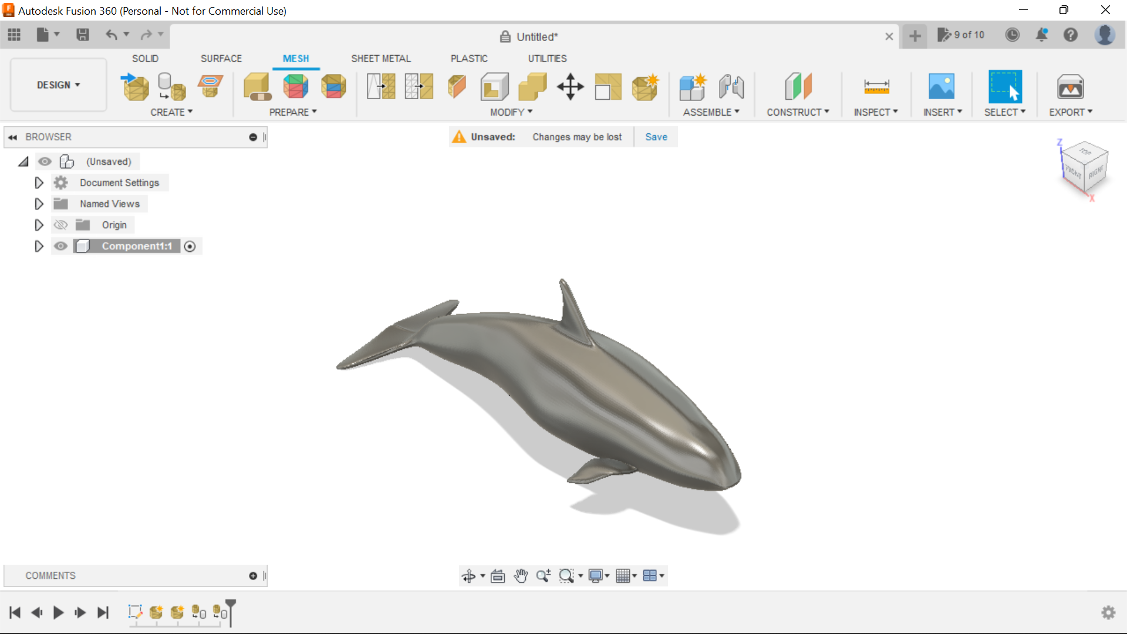Expand the Named Views folder
This screenshot has width=1127, height=634.
39,204
